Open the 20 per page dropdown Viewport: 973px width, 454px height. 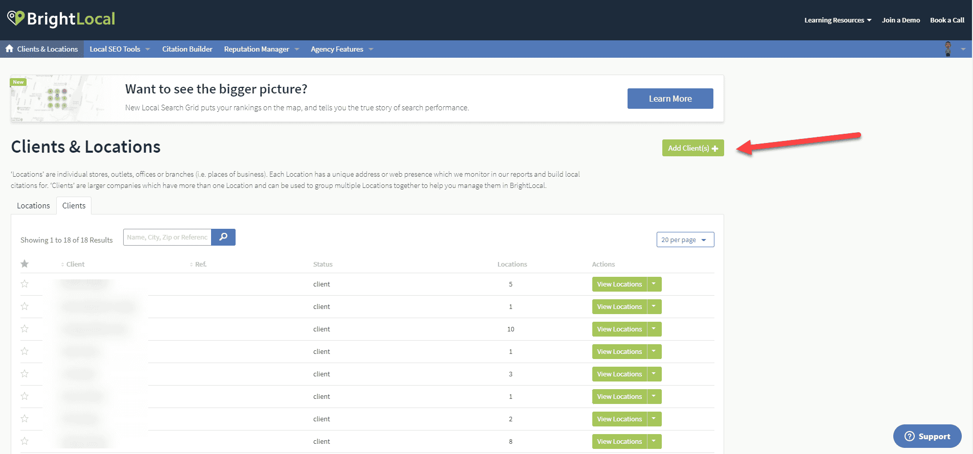[x=685, y=240]
